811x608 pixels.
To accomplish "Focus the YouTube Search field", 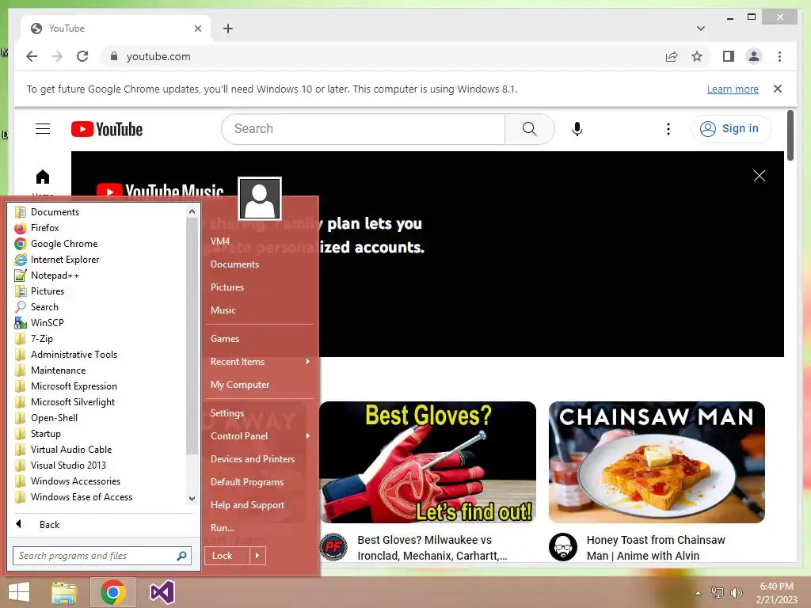I will point(363,129).
